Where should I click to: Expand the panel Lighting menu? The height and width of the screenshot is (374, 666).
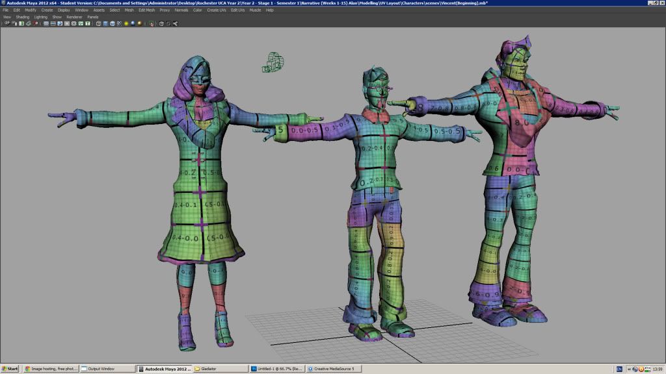click(40, 17)
